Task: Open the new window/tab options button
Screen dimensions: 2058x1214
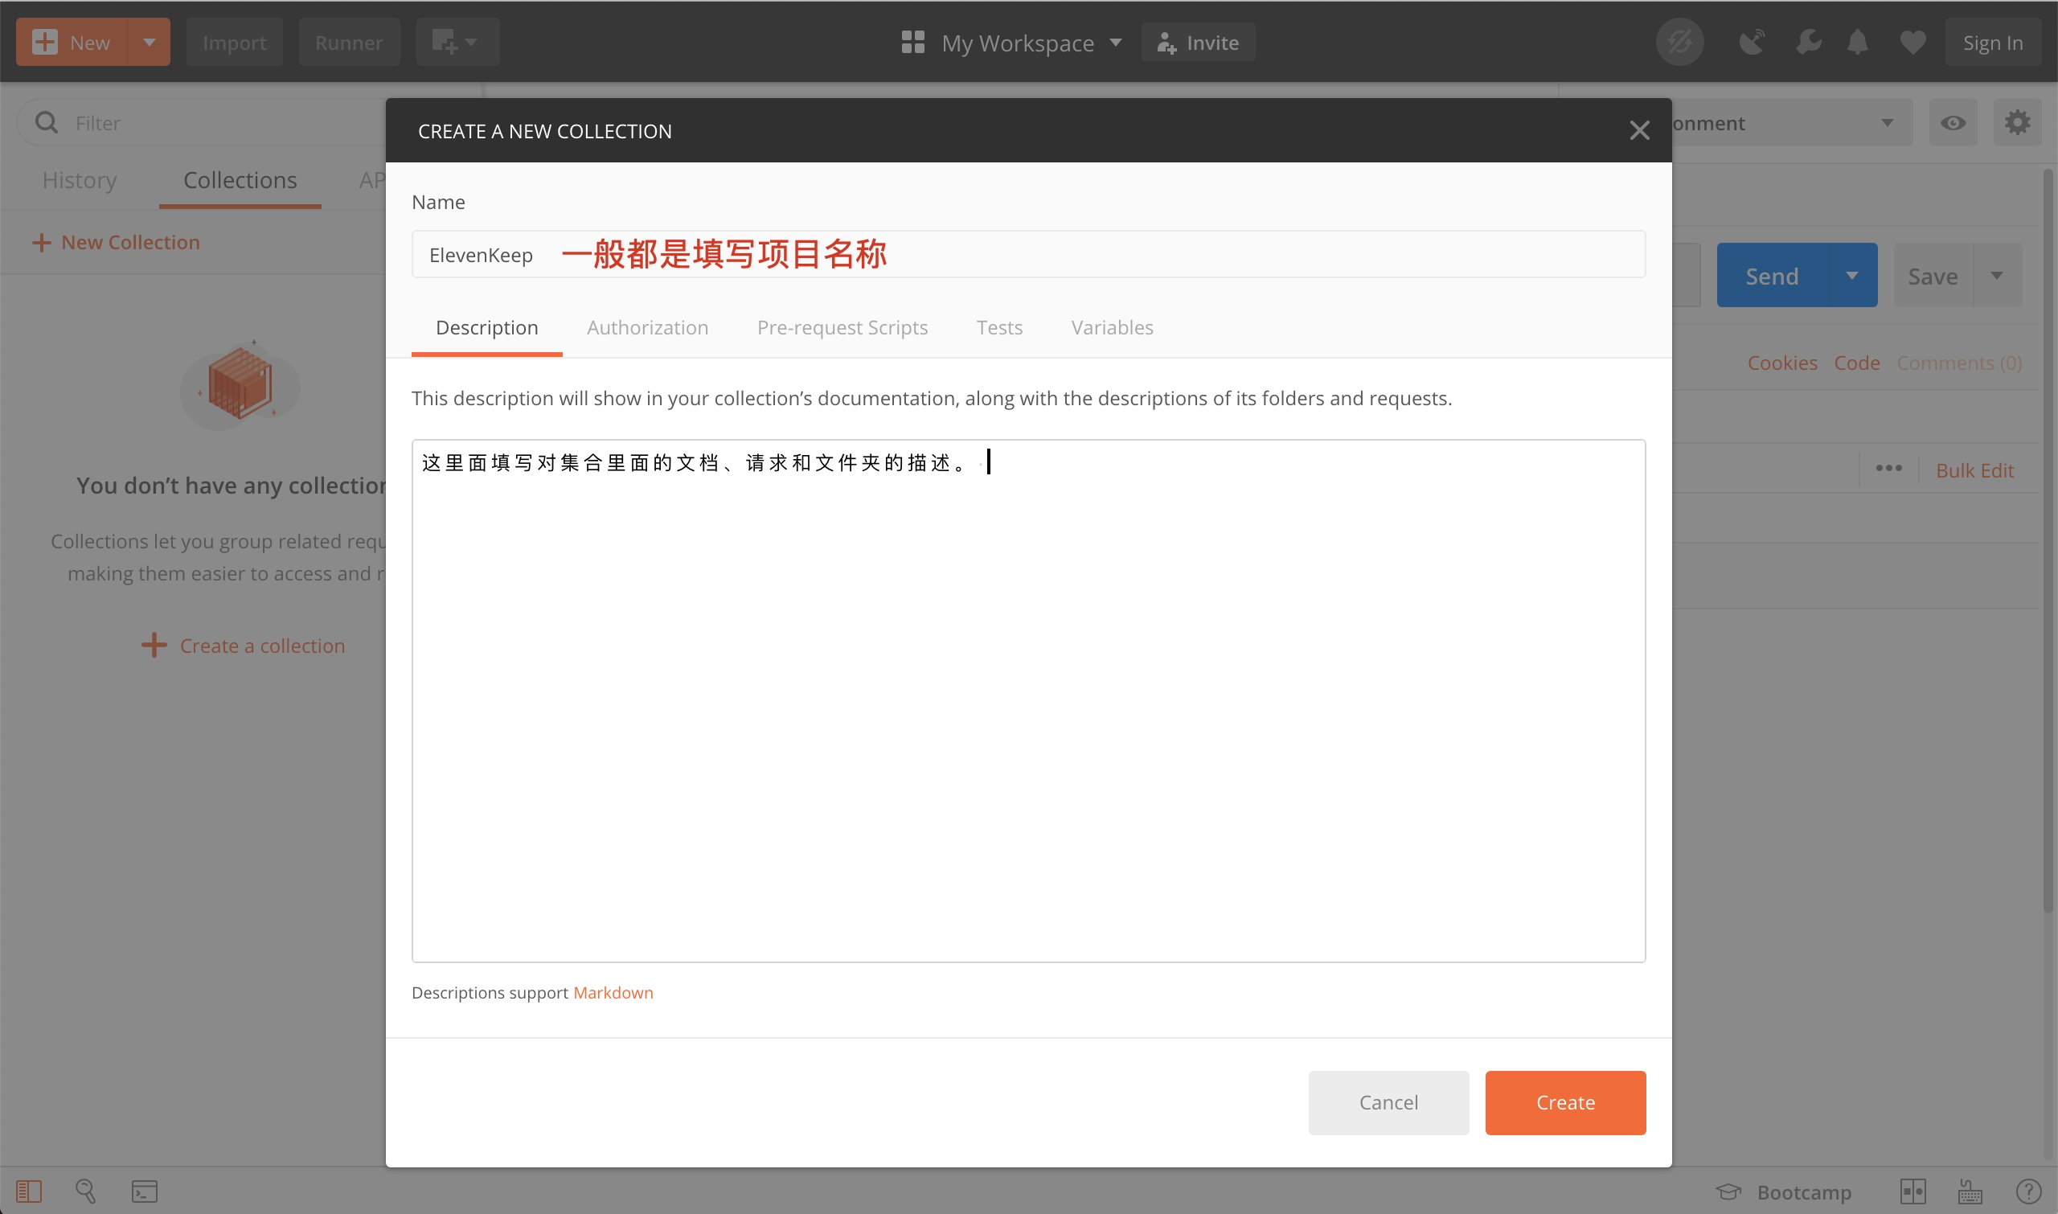Action: [x=457, y=42]
